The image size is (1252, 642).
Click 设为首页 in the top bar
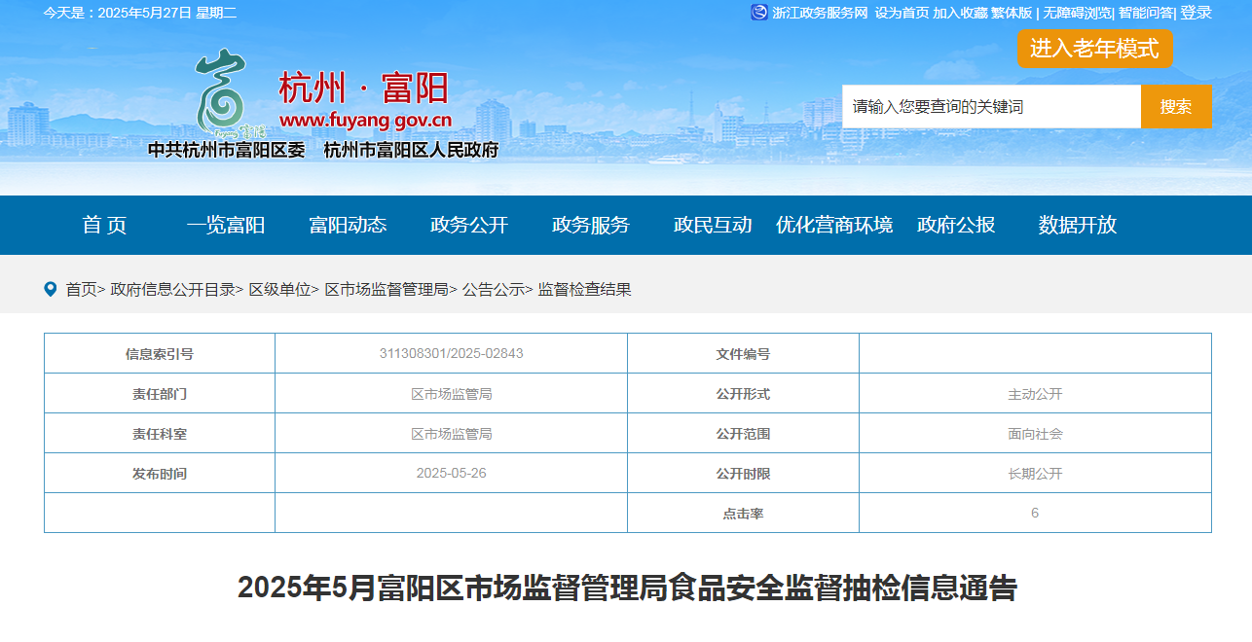(x=902, y=13)
